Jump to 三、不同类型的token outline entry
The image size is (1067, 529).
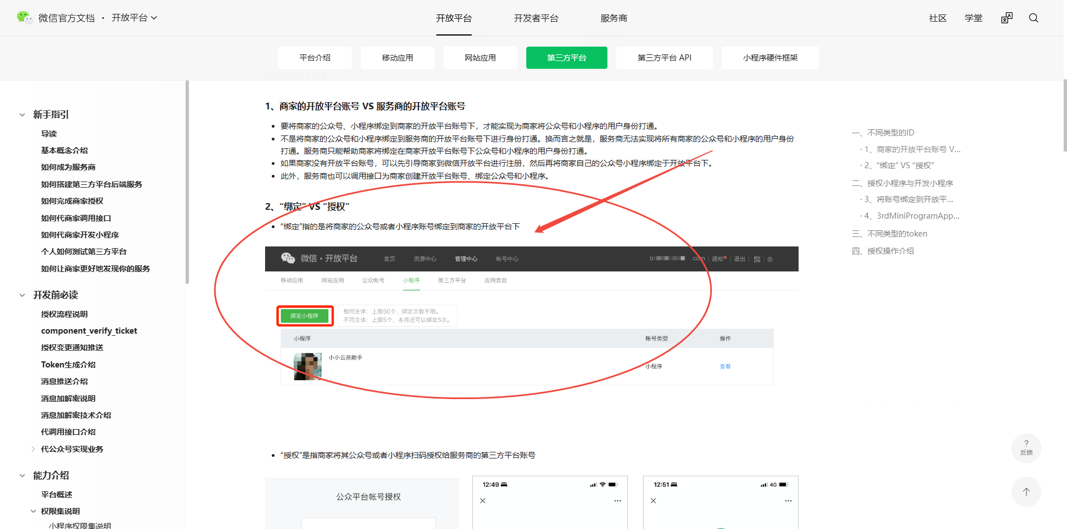890,234
